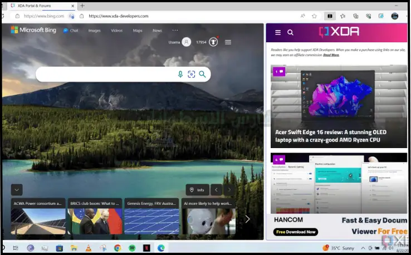Click the XDA search icon
The height and width of the screenshot is (255, 411).
290,32
